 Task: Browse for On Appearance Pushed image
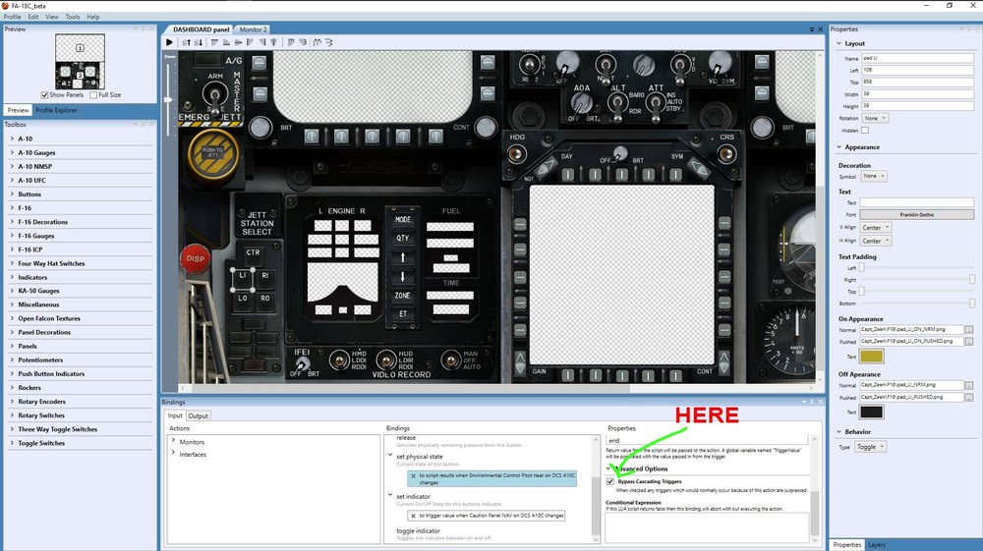pyautogui.click(x=969, y=341)
